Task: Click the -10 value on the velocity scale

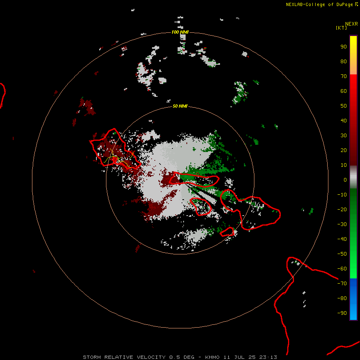Action: tap(342, 195)
